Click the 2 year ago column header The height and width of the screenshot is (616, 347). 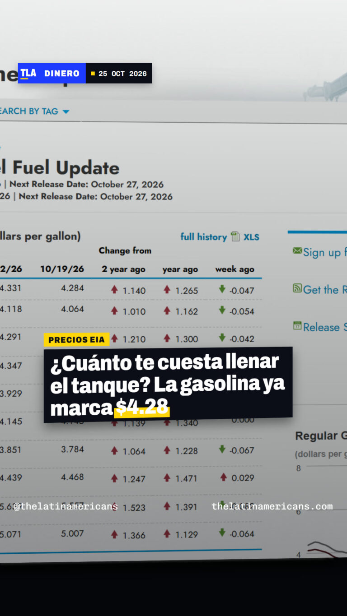click(123, 269)
